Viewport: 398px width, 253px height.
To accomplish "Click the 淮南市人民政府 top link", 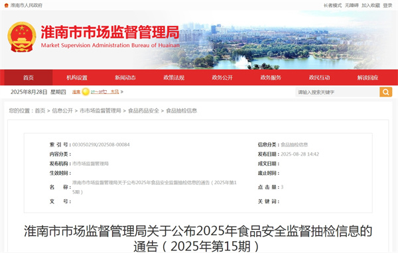I will (27, 5).
